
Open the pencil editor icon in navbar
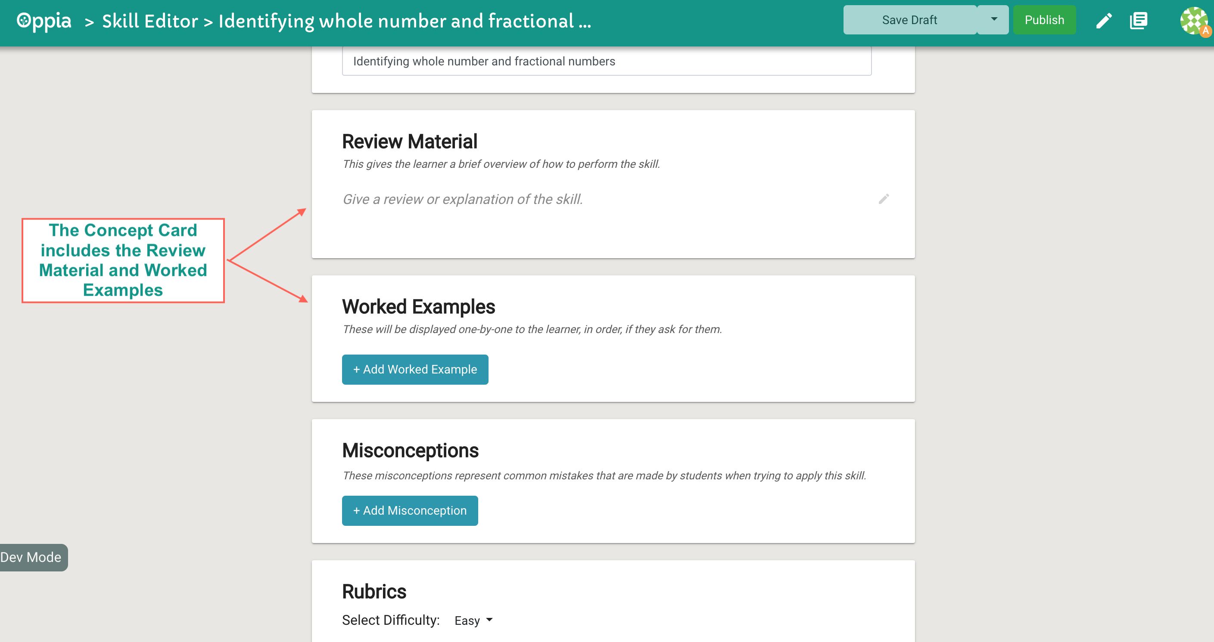1104,20
